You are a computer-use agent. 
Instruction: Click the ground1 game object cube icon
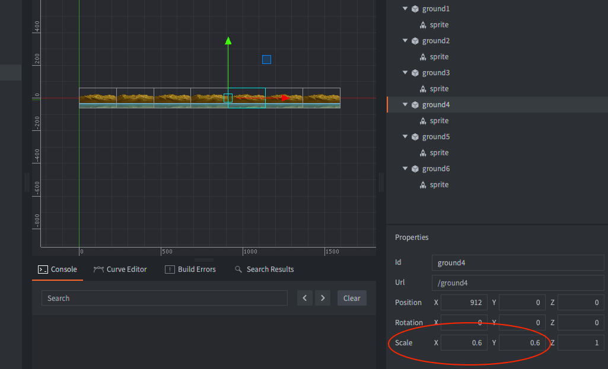coord(415,9)
